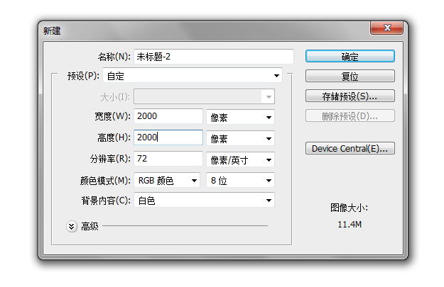The width and height of the screenshot is (444, 287).
Task: Click the greyed-out 删除预设(D)... button
Action: [350, 116]
